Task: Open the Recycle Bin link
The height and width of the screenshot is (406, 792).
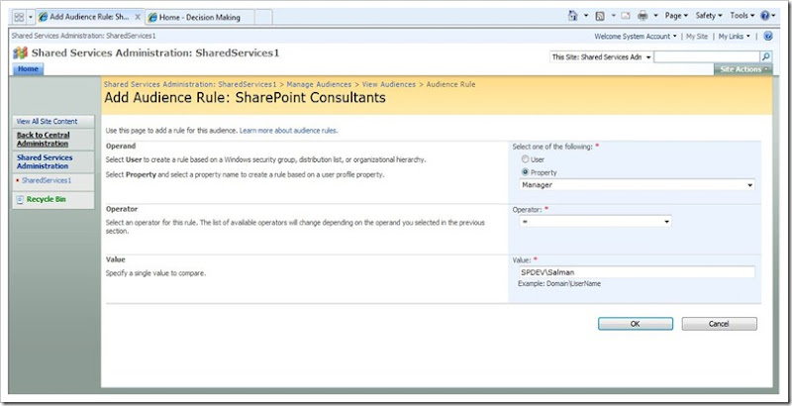Action: [x=46, y=199]
